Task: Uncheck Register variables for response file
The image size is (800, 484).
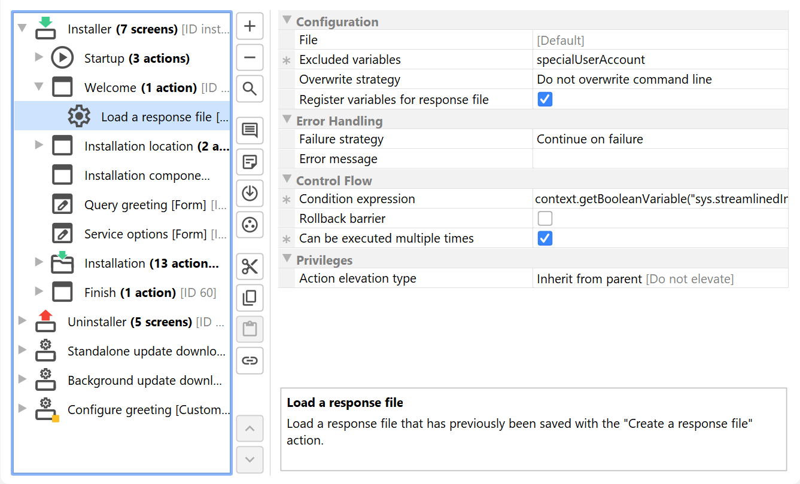Action: pos(545,99)
